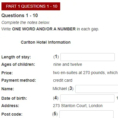The width and height of the screenshot is (118, 118).
Task: Click the Payment method label
Action: 19,80
